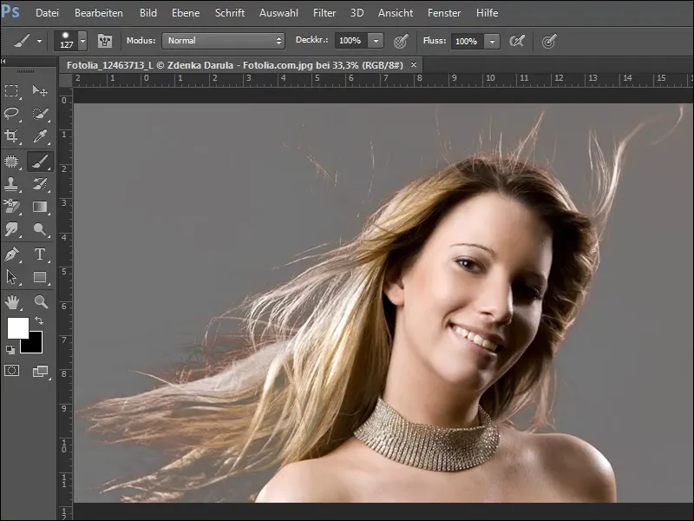Open the Fenster menu

coord(444,13)
